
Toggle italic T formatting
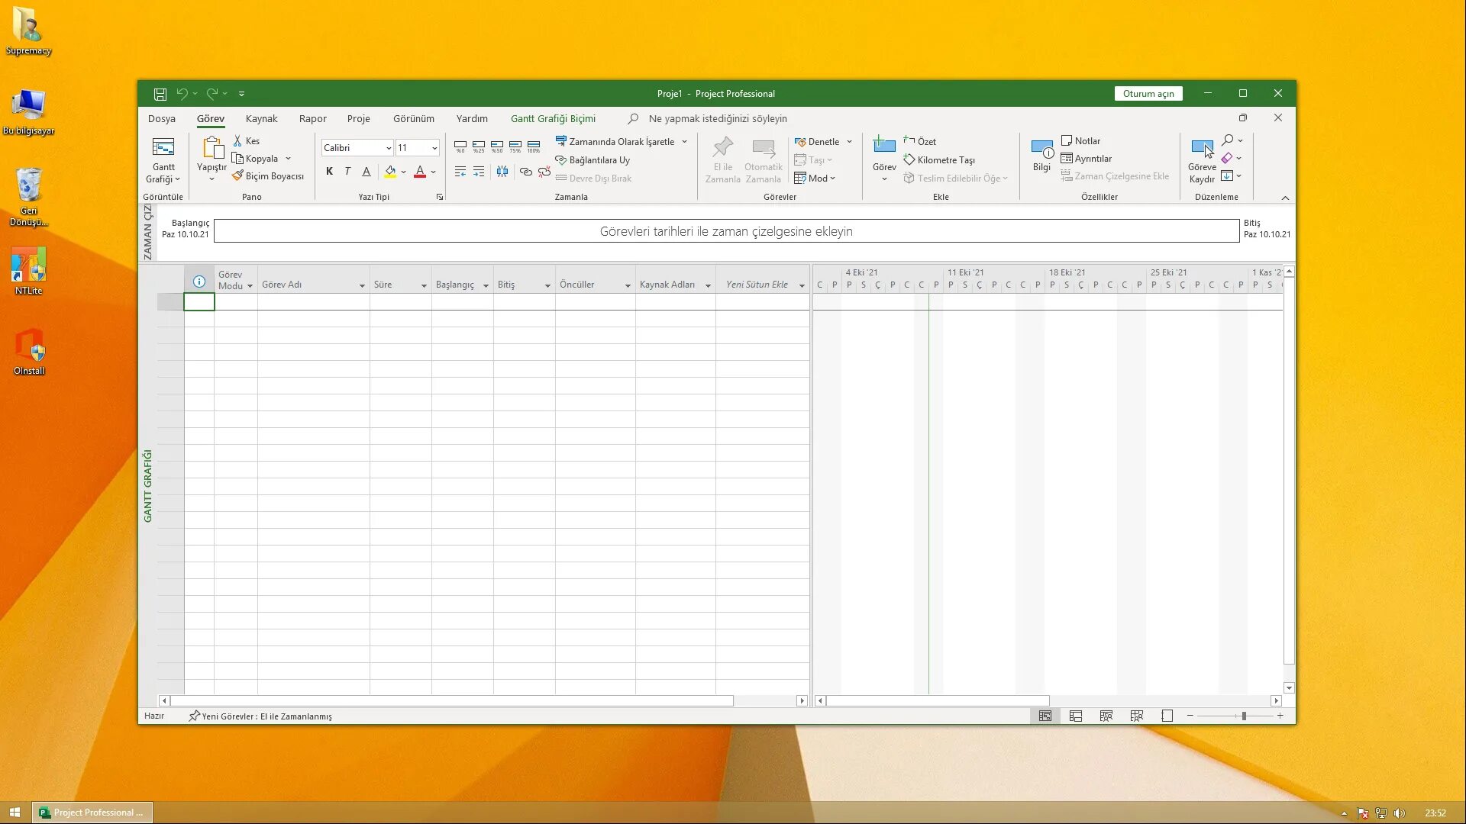click(x=347, y=172)
